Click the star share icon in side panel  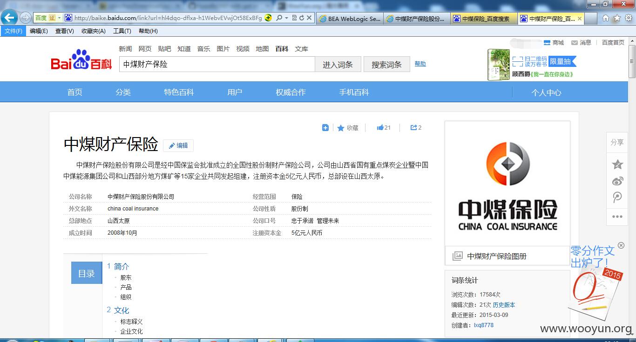click(617, 164)
